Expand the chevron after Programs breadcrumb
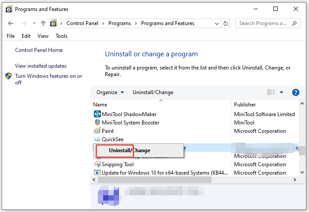Screen dimensions: 309x212 click(x=136, y=23)
